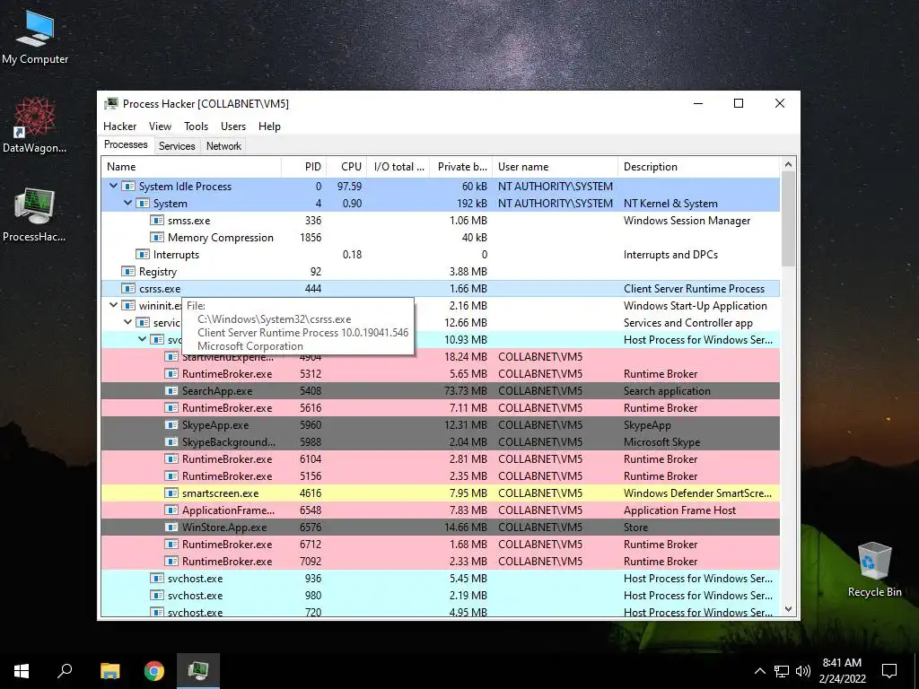
Task: Click the 73.73 MB private bytes cell
Action: click(466, 391)
